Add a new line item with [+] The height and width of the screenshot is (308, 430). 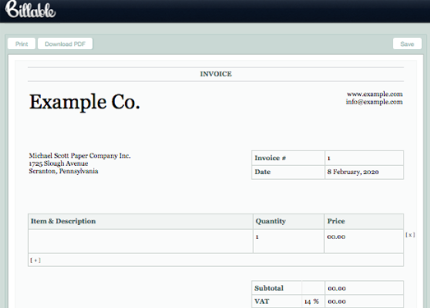point(35,260)
